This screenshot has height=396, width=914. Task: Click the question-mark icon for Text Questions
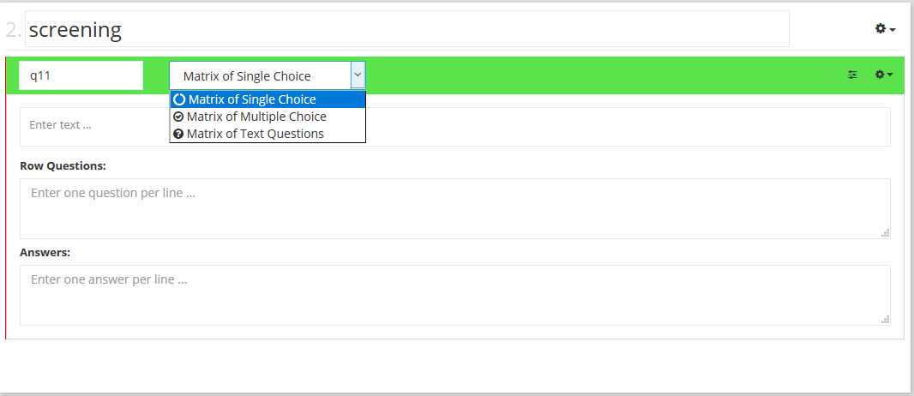point(178,134)
